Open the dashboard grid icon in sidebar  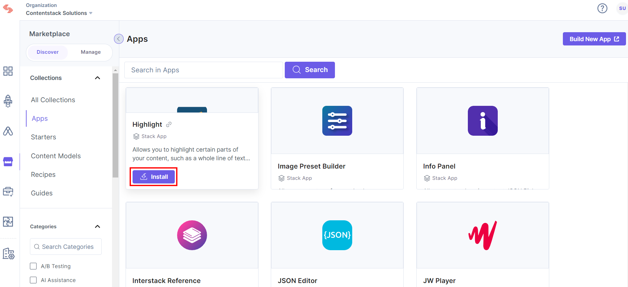8,71
